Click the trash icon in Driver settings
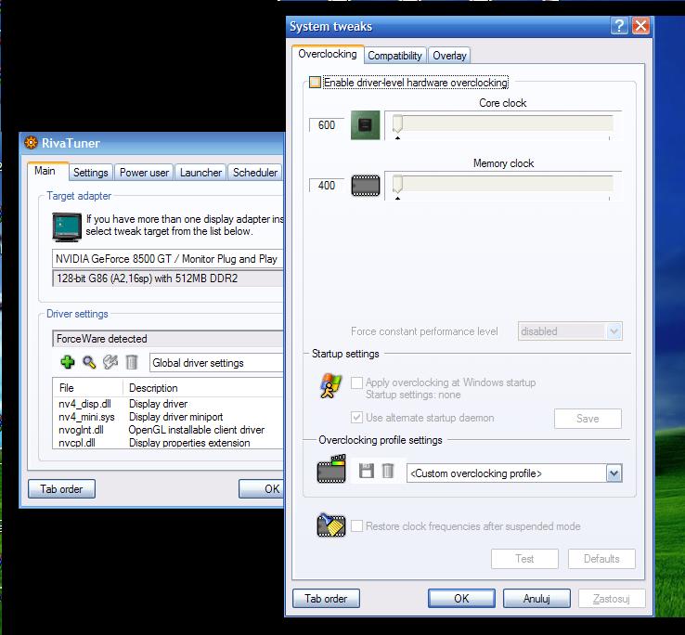 (132, 362)
